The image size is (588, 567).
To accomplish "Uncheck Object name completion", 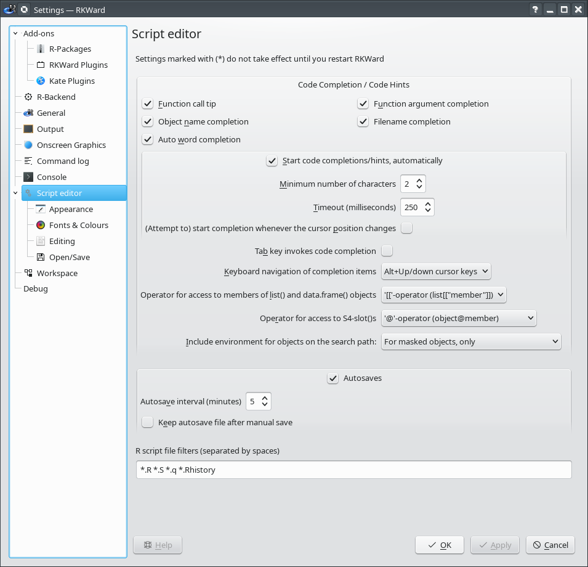I will tap(148, 121).
